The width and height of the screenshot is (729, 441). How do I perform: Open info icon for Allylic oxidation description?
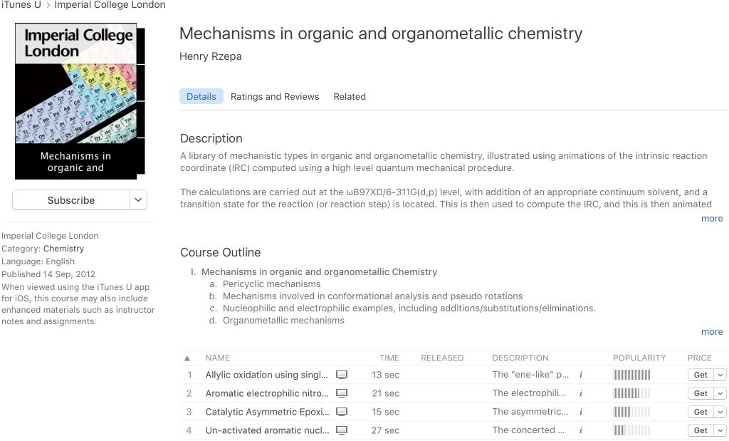tap(581, 375)
